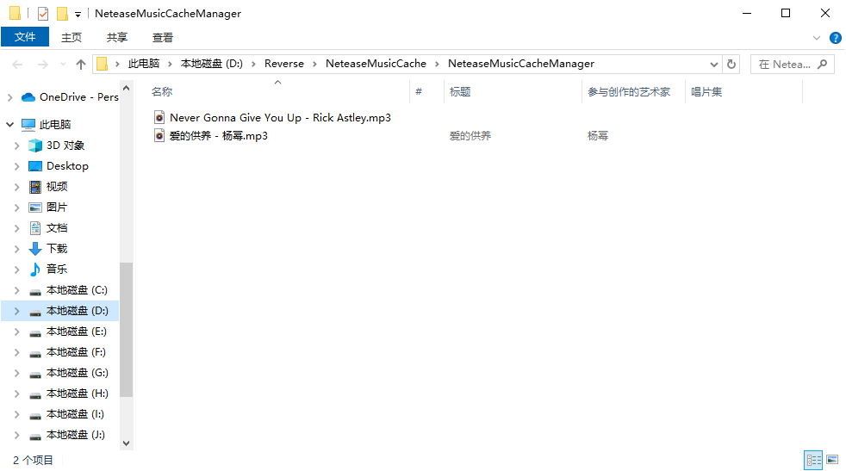Switch to the 主页 ribbon tab
846x471 pixels.
point(72,37)
